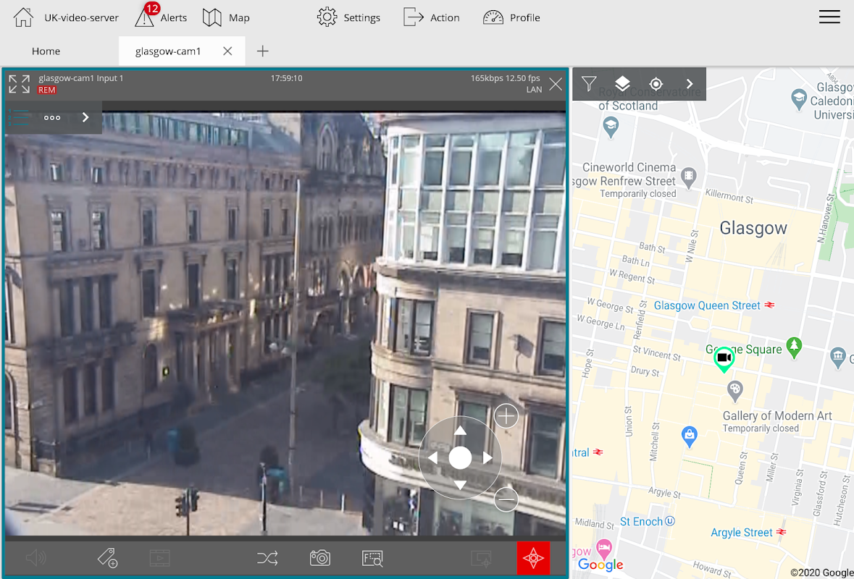The image size is (854, 579).
Task: Open Alerts with 12 notifications
Action: tap(161, 17)
